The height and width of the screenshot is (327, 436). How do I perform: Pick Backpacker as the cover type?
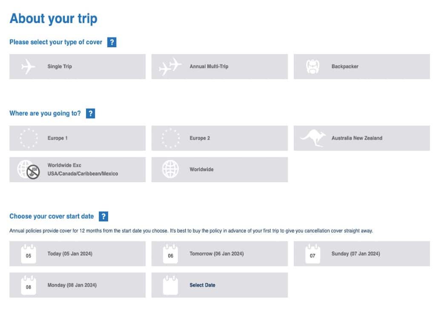pyautogui.click(x=361, y=67)
